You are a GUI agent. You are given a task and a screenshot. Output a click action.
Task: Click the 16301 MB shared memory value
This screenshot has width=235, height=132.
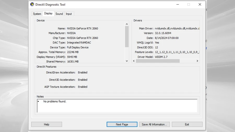[73, 61]
